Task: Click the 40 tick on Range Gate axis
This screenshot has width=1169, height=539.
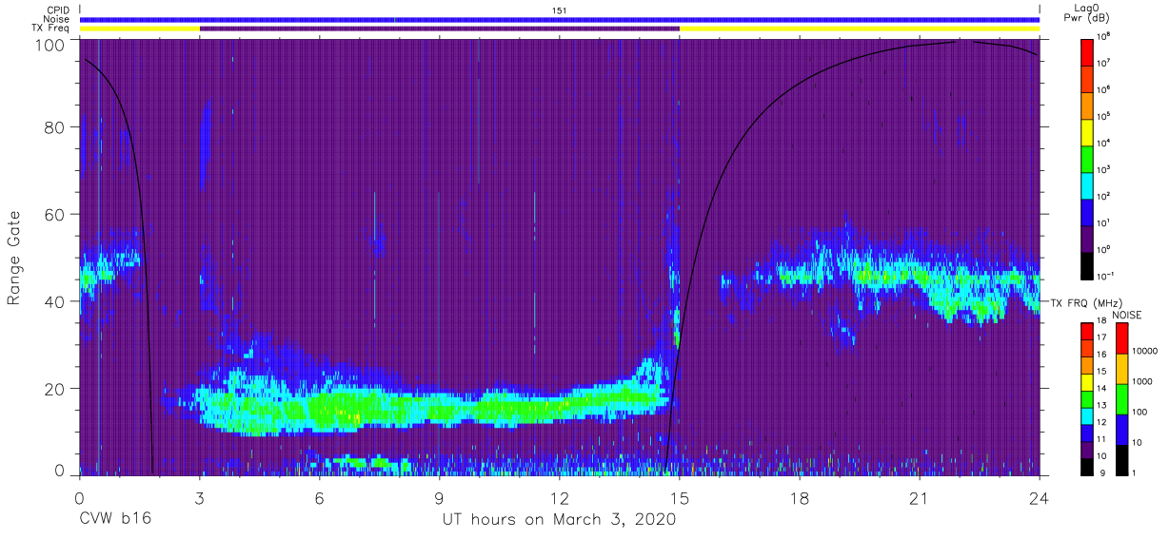Action: click(x=54, y=301)
